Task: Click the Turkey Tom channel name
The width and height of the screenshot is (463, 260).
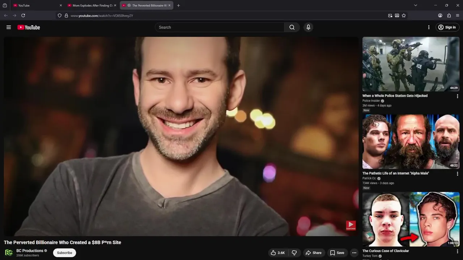Action: point(370,256)
